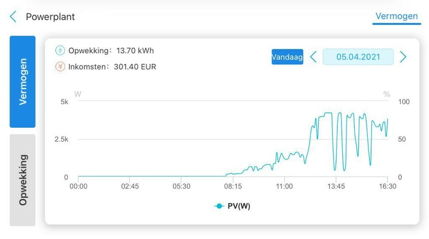Open the top-right Vermogen tab
429x239 pixels.
coord(396,16)
